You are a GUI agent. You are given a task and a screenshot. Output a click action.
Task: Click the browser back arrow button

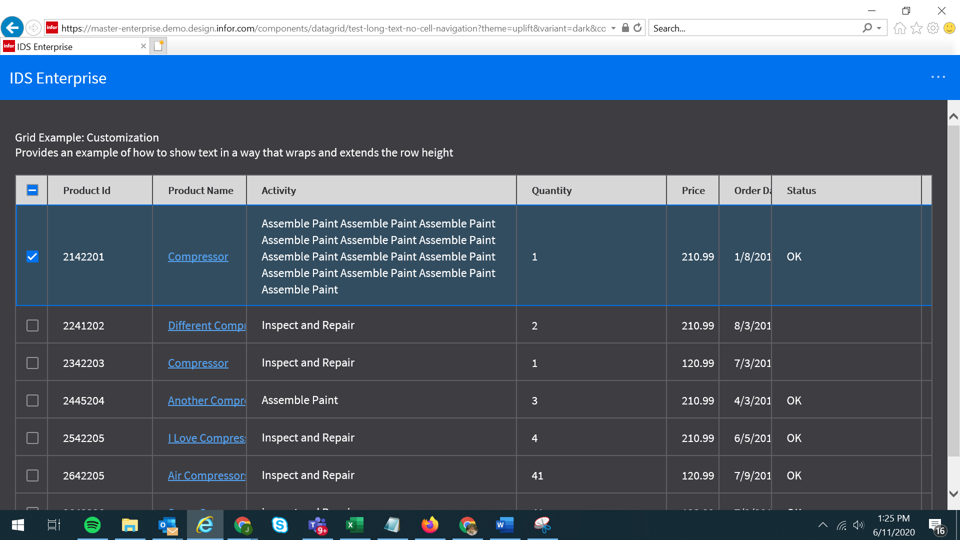point(12,27)
